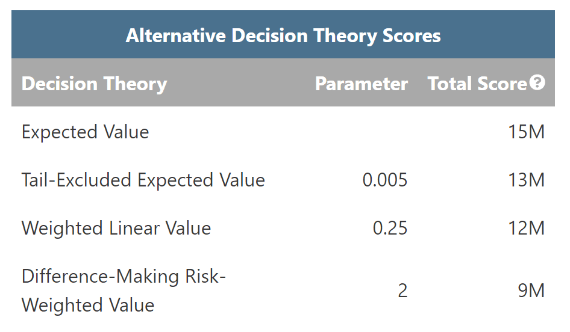The height and width of the screenshot is (332, 570).
Task: Click the help icon beside Total Score
Action: tap(537, 84)
